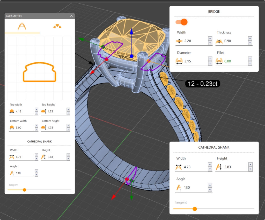
Task: Click the Bottom height icon
Action: click(x=43, y=128)
